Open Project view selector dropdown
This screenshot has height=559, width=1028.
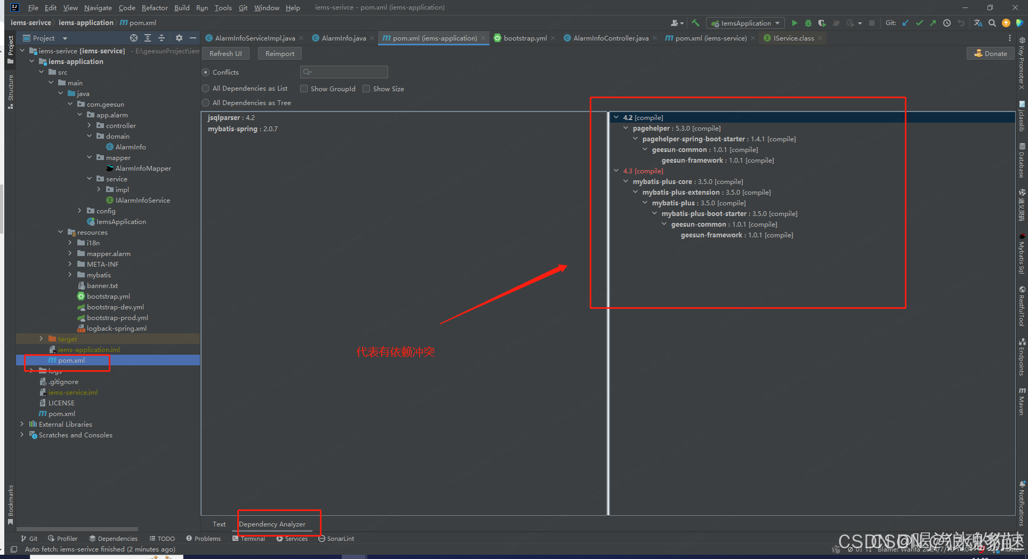pos(65,38)
